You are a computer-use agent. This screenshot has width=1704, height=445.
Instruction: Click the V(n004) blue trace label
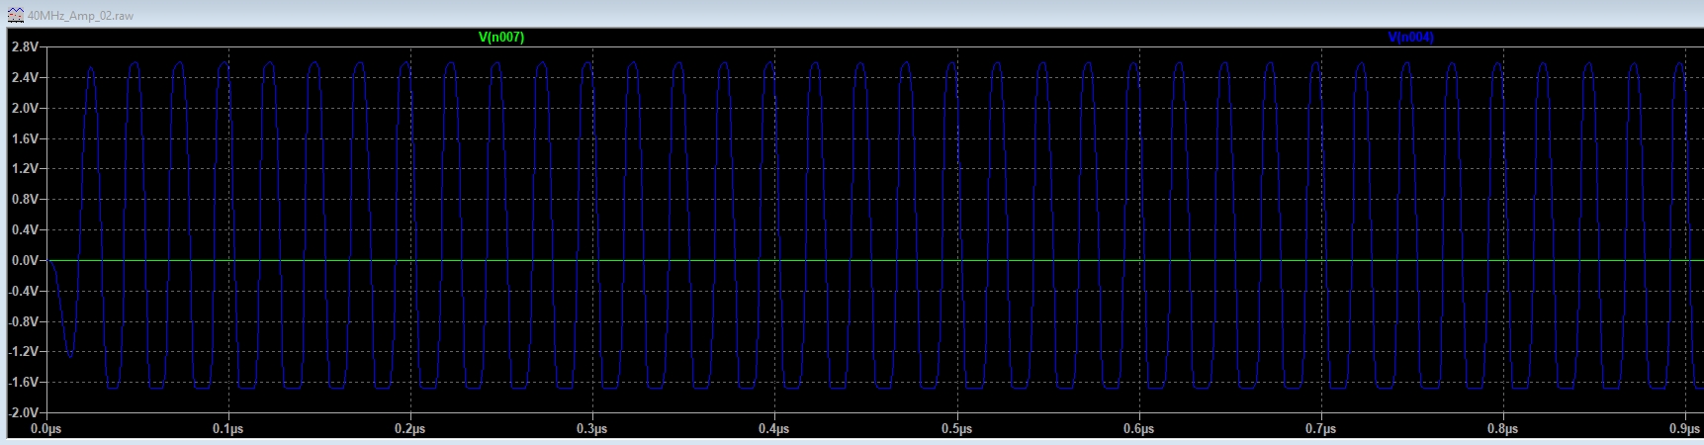[x=1410, y=38]
